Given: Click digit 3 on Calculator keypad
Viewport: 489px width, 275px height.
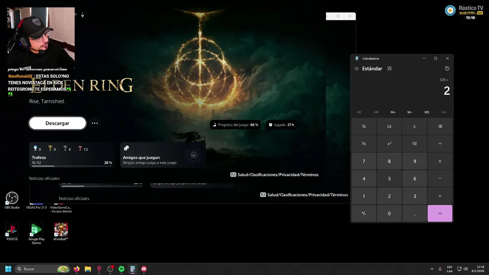Looking at the screenshot, I should point(415,196).
